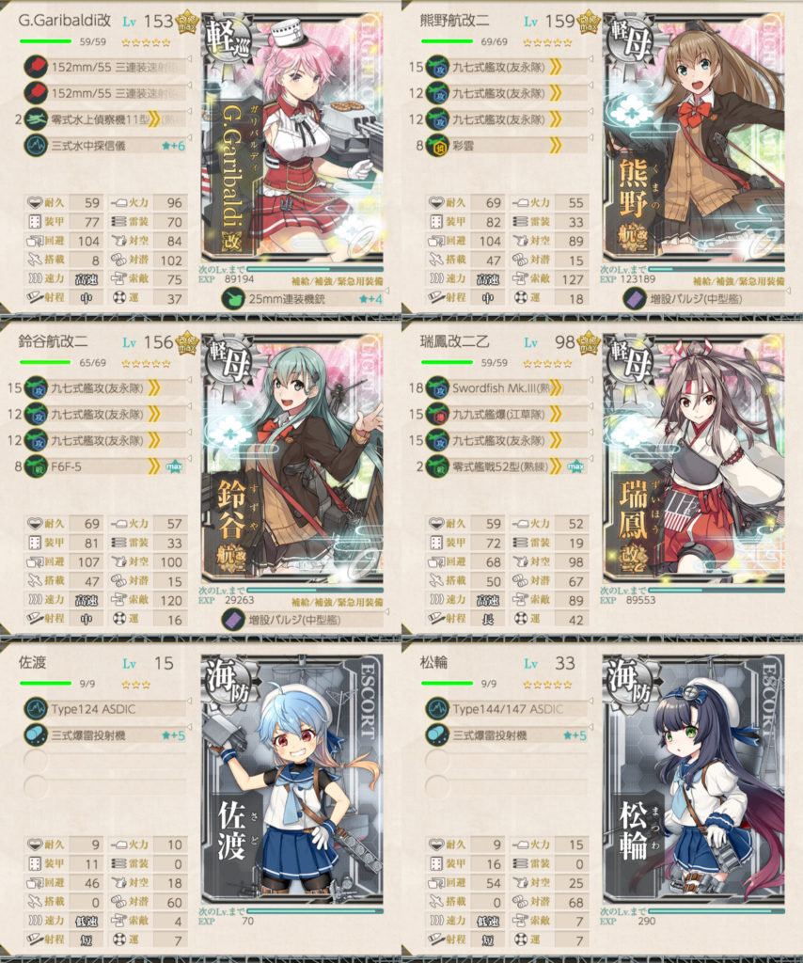Click the 九九式艦爆(江草隊) dive bomber icon
This screenshot has width=803, height=963.
pyautogui.click(x=437, y=415)
